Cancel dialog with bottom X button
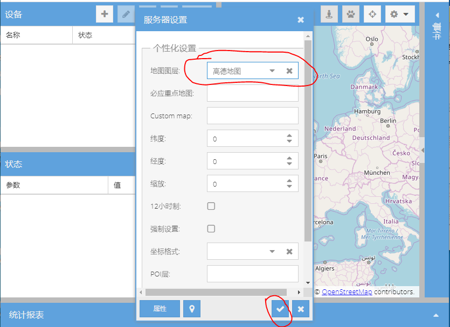 click(301, 309)
